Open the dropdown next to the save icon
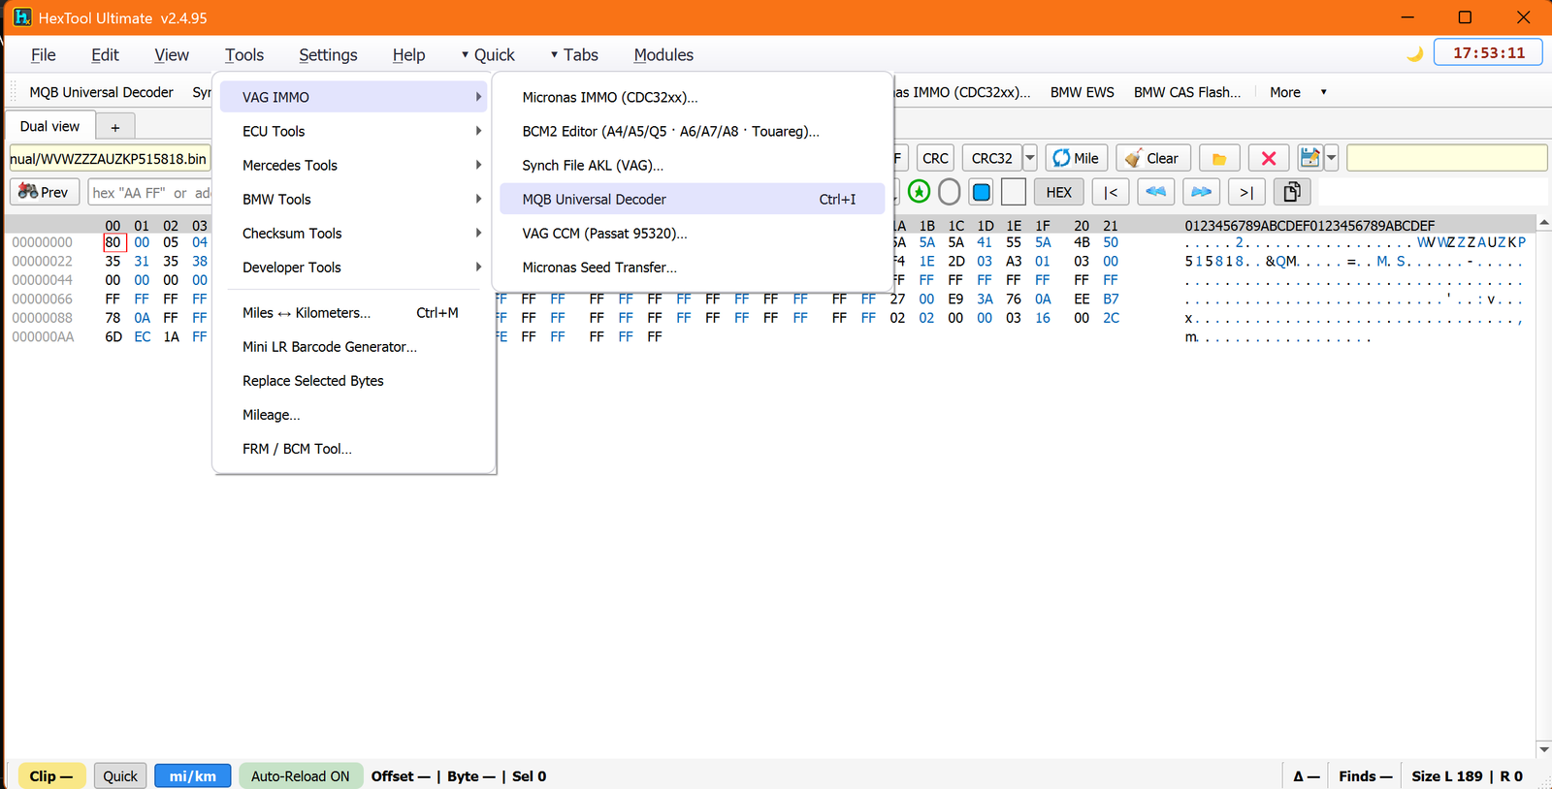 [x=1331, y=158]
